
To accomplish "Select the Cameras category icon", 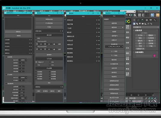I will (143, 24).
